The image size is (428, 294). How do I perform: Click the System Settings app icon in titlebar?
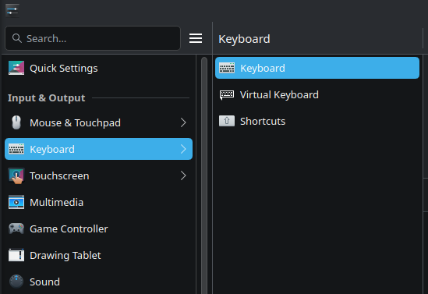click(12, 11)
